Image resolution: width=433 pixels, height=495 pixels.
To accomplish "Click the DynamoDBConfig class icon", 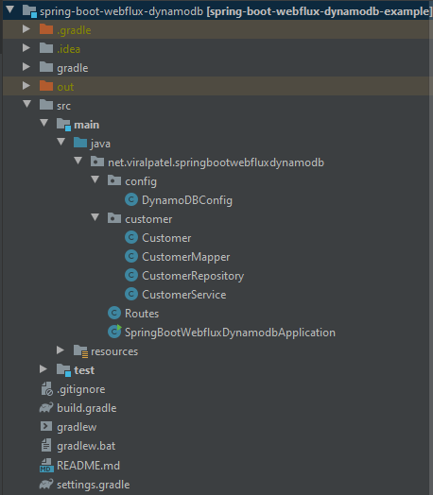I will pos(131,200).
